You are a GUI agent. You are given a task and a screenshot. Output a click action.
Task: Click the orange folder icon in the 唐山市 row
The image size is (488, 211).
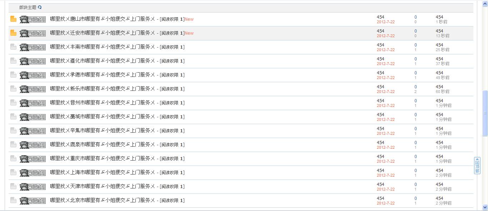[14, 19]
